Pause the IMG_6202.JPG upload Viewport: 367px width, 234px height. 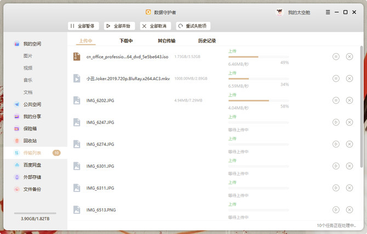point(336,100)
